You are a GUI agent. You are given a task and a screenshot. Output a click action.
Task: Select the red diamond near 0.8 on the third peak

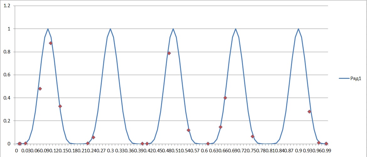(169, 53)
